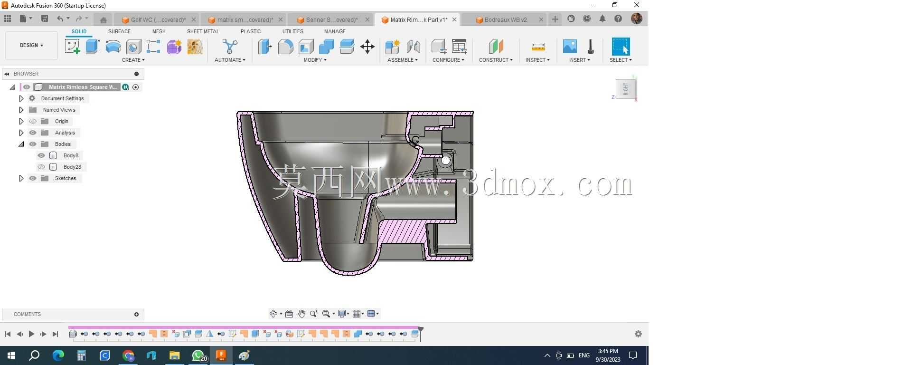This screenshot has height=365, width=904.
Task: Hide the Sketches folder
Action: (33, 178)
